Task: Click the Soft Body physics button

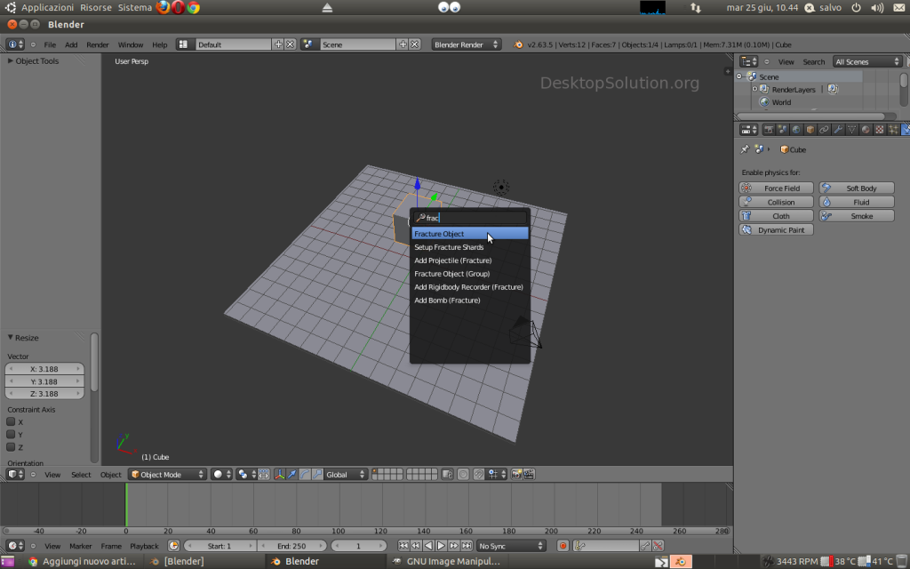Action: [x=857, y=188]
